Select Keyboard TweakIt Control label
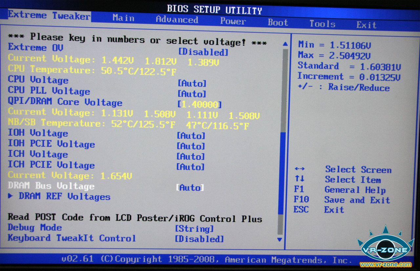420x271 pixels. coord(72,238)
